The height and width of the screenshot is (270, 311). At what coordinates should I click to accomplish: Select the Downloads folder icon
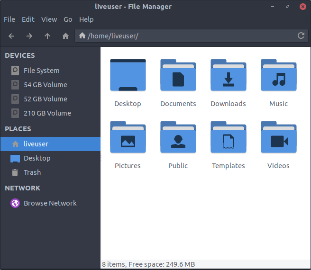point(228,75)
